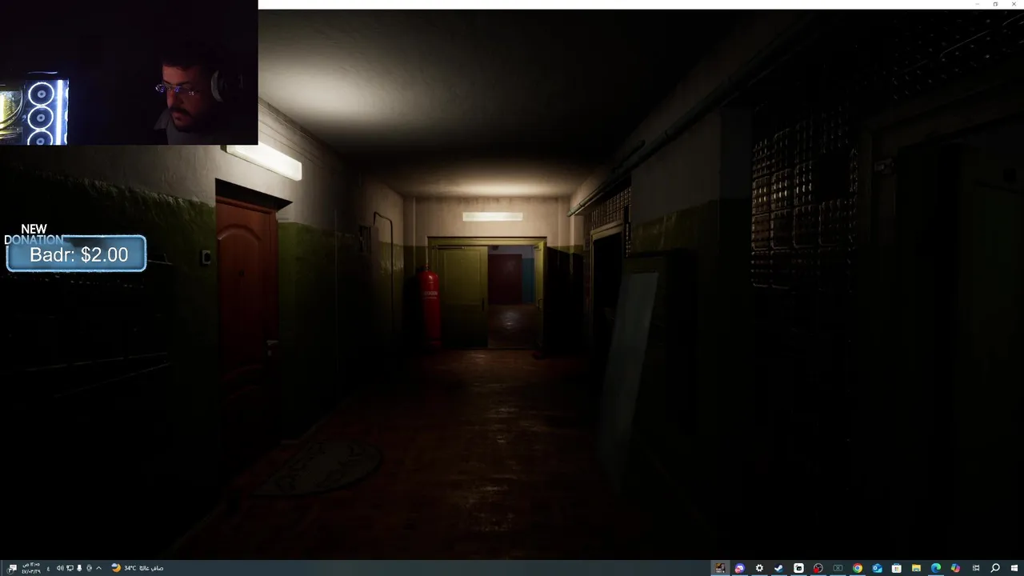
Task: Click the streamer webcam overlay
Action: click(129, 72)
